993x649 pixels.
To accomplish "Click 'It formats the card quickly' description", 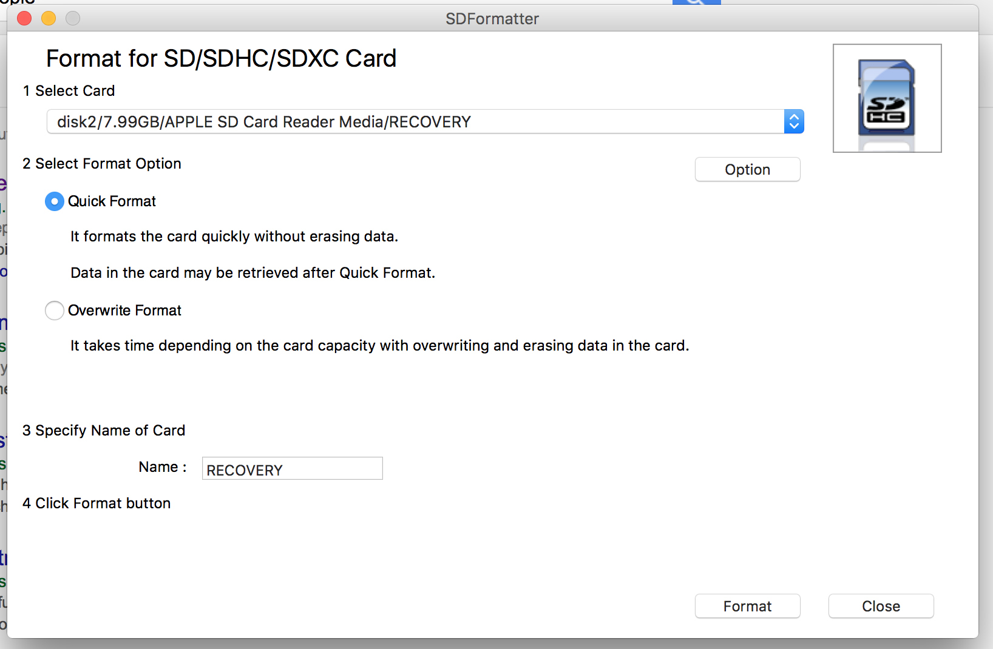I will 234,237.
